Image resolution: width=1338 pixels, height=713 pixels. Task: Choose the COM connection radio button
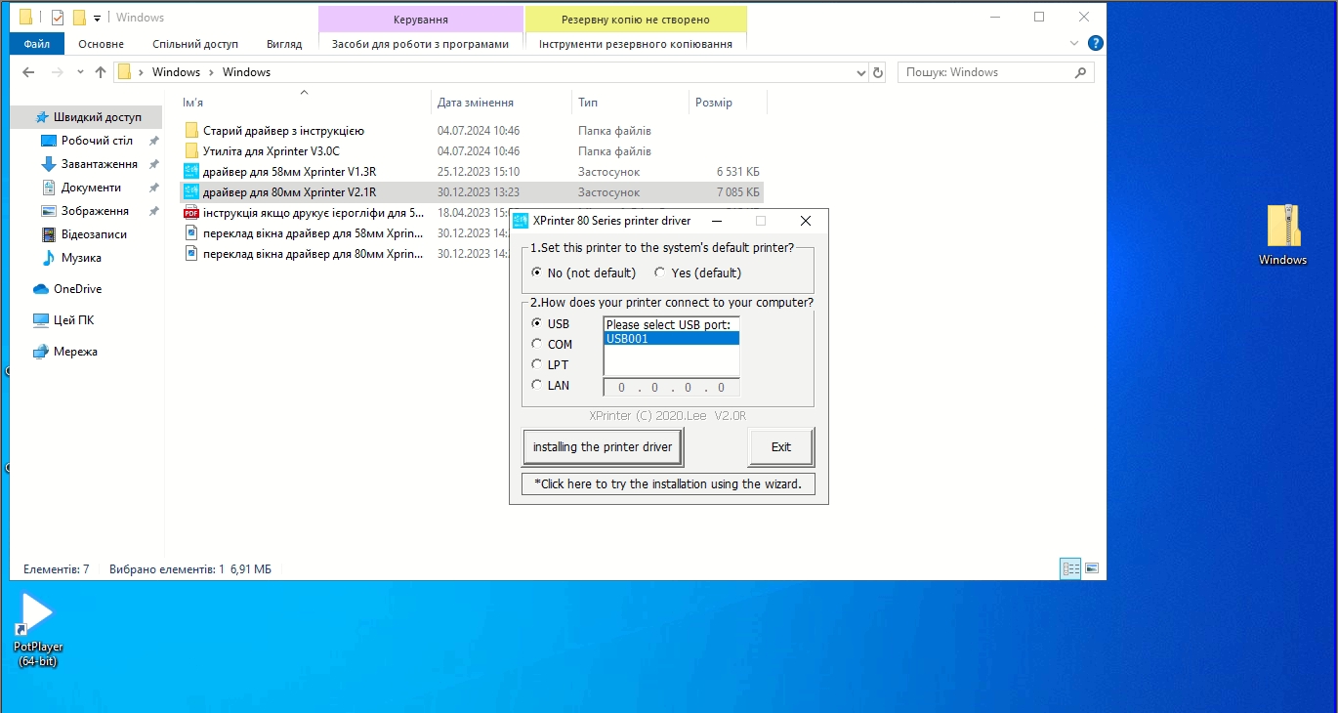coord(537,344)
